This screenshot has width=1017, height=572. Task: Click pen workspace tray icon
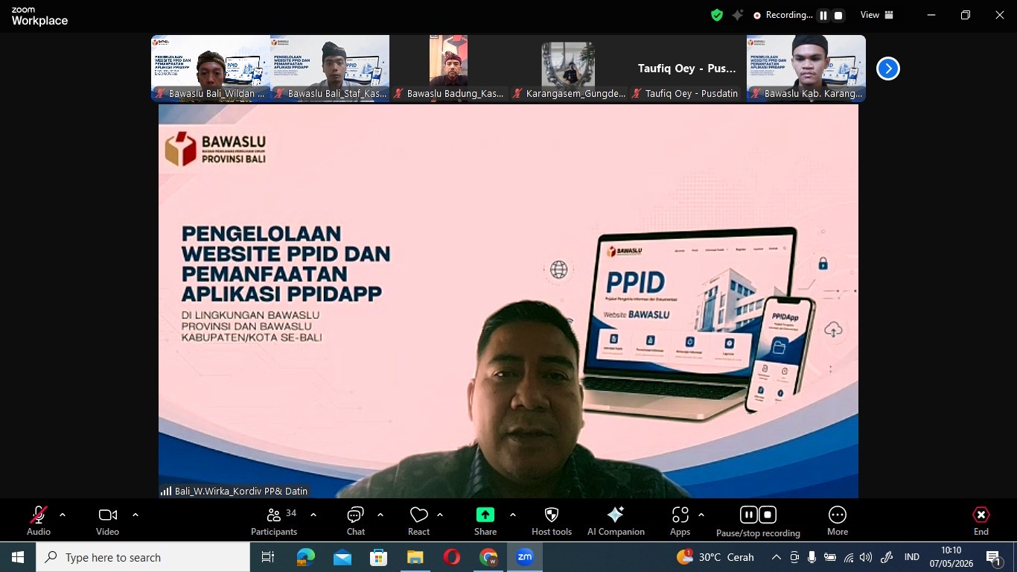pyautogui.click(x=887, y=557)
